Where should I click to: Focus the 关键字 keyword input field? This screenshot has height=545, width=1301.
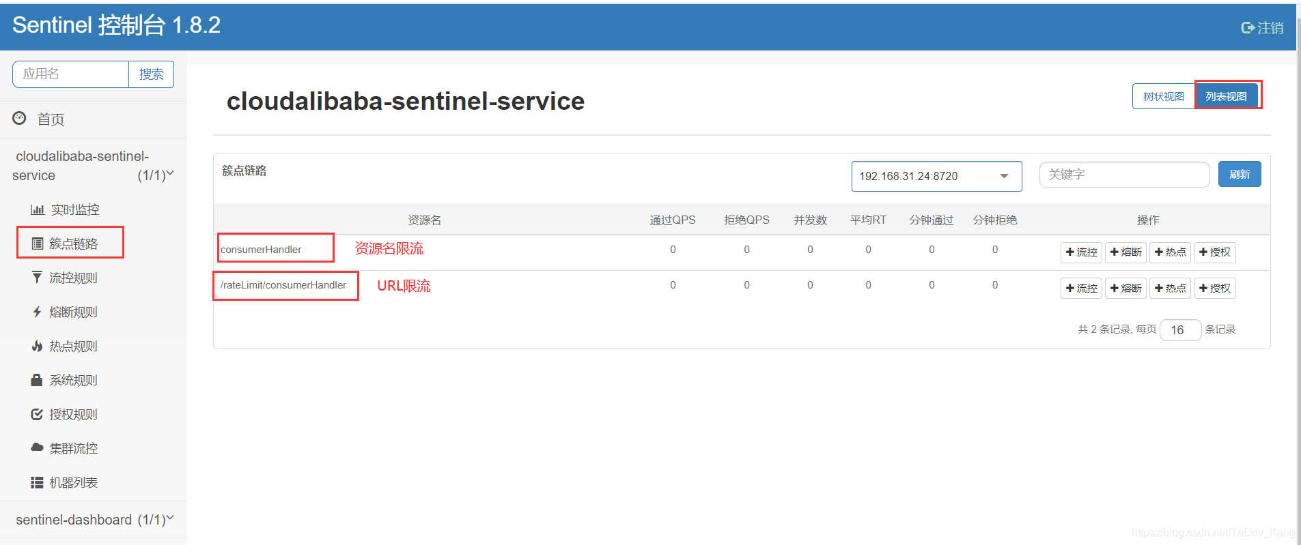coord(1124,174)
